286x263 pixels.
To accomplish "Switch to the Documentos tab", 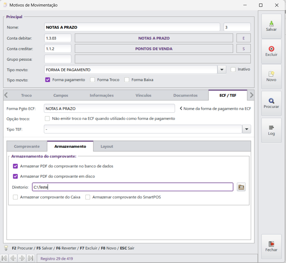I will (x=185, y=95).
